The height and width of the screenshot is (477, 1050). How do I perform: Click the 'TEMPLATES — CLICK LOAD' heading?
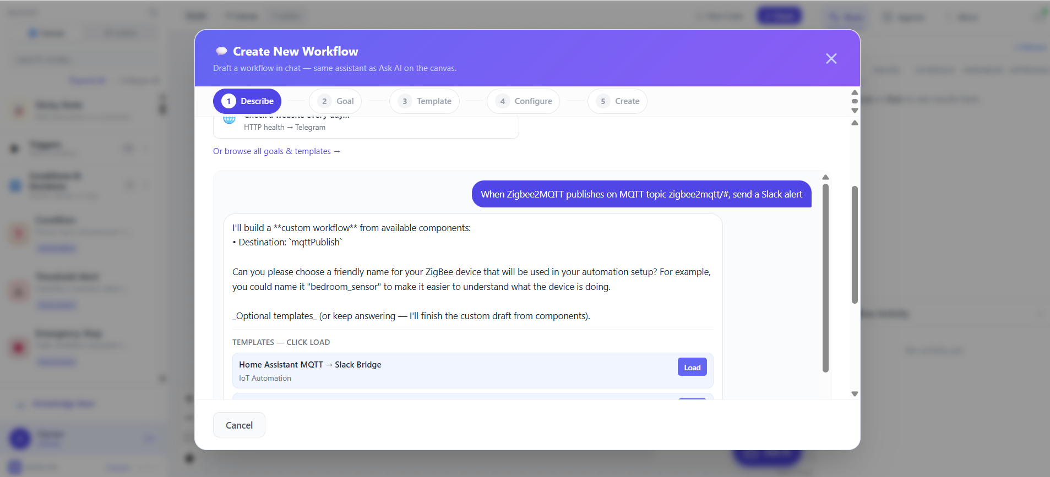281,342
